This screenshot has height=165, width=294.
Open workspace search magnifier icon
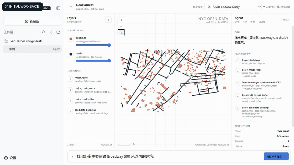(43, 32)
